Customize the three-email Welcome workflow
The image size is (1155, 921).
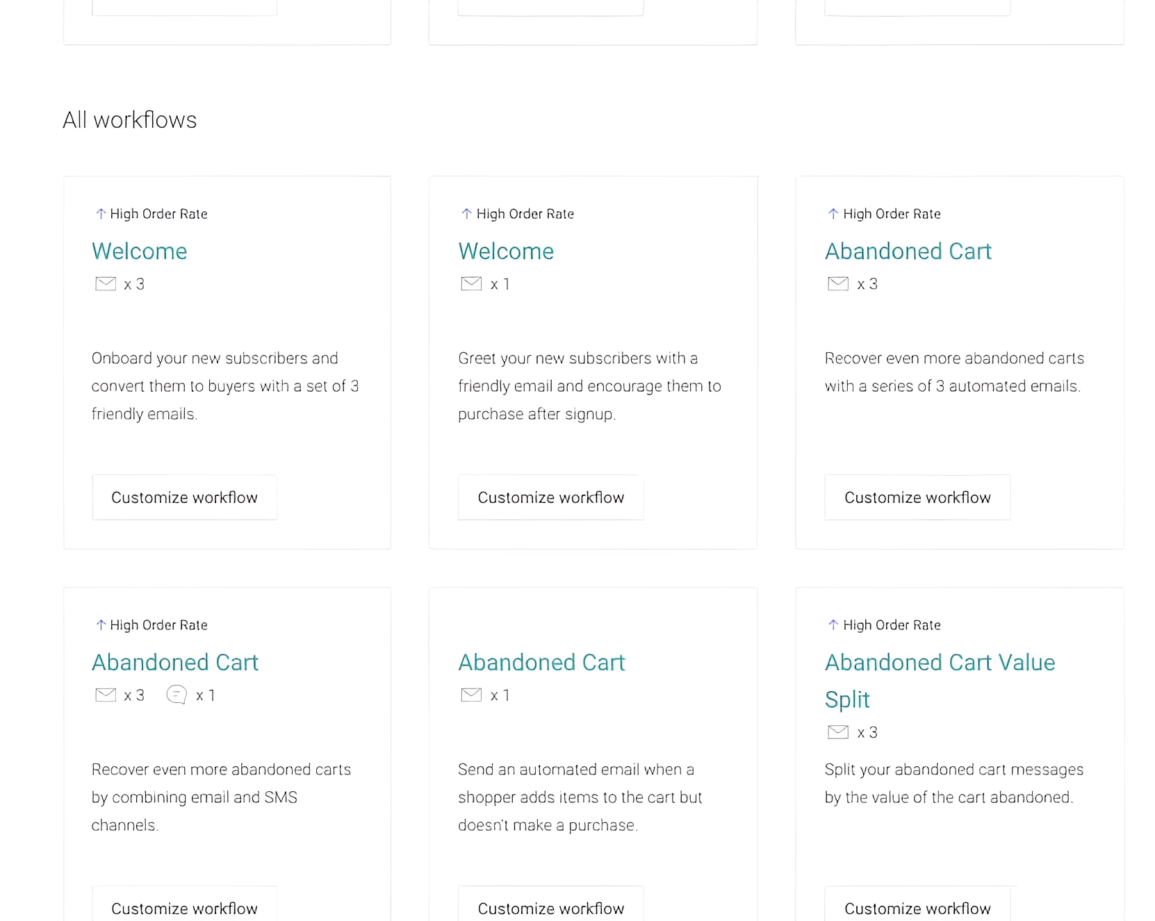click(x=184, y=497)
